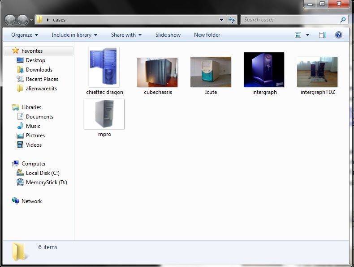Maximize the cases window
This screenshot has width=354, height=267.
(x=322, y=4)
